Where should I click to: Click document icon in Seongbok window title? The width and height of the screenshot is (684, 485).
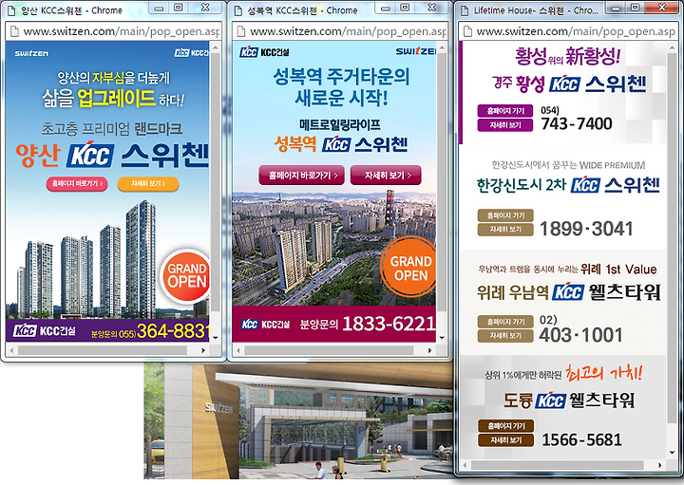point(238,10)
